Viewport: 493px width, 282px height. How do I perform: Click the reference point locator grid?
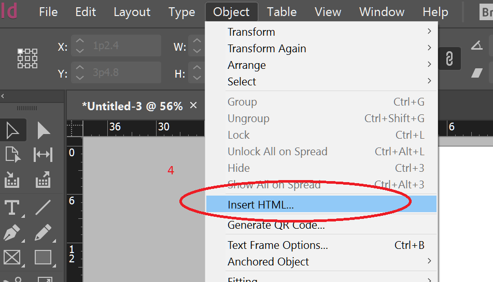[x=27, y=58]
